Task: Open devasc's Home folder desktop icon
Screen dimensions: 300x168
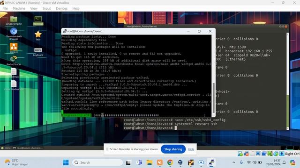Action: 14,21
